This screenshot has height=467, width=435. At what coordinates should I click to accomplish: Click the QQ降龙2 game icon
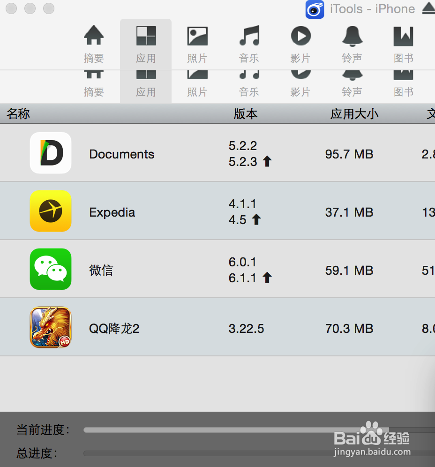click(x=51, y=327)
